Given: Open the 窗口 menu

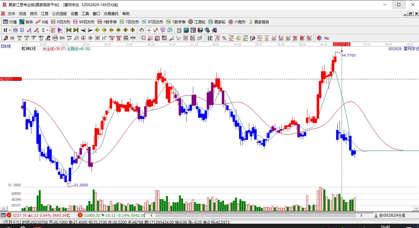Looking at the screenshot, I should [96, 14].
